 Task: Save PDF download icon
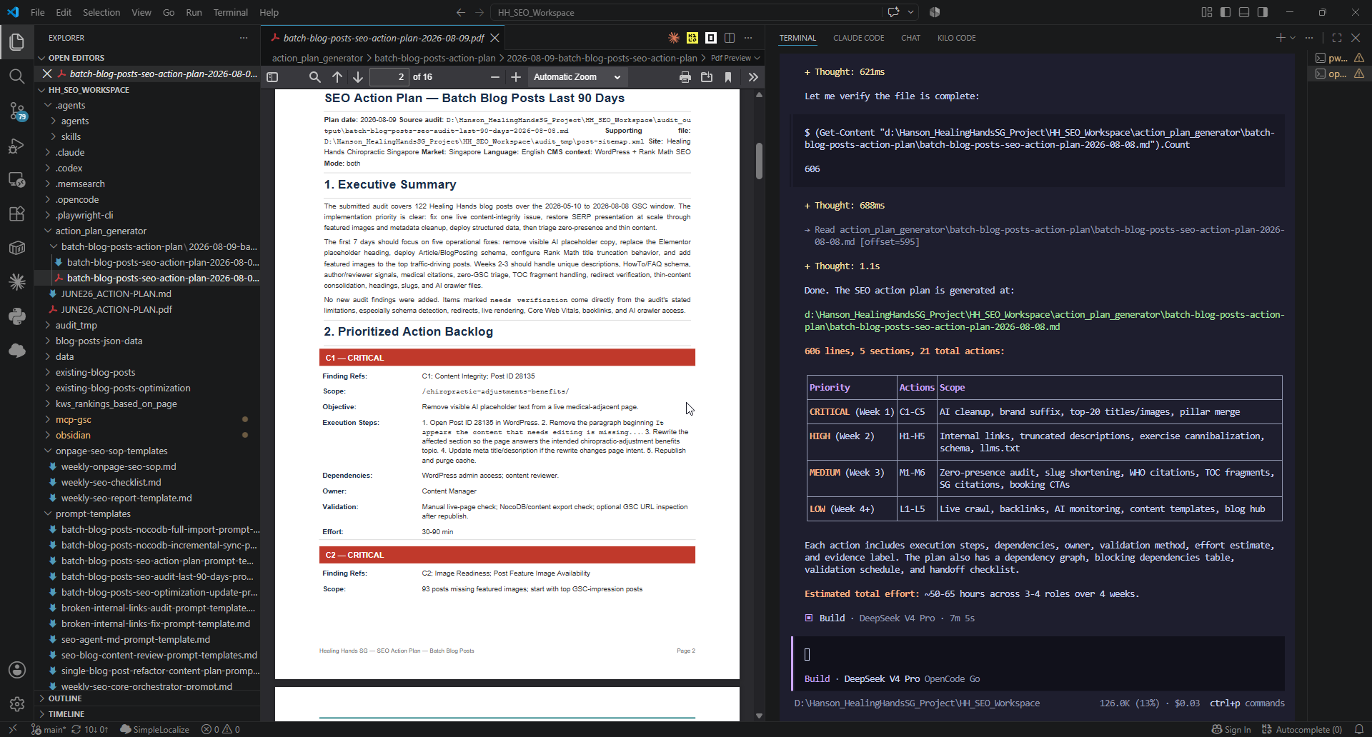(707, 77)
